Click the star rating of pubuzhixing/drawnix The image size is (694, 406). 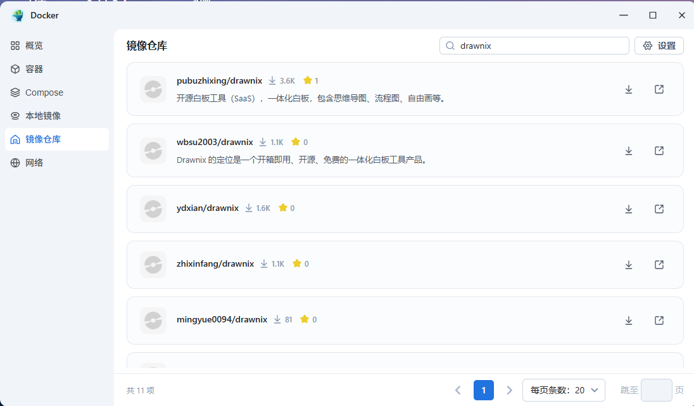pyautogui.click(x=311, y=80)
